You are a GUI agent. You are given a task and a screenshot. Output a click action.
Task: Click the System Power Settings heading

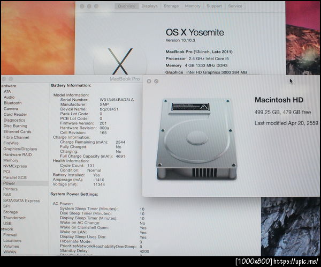coord(74,194)
